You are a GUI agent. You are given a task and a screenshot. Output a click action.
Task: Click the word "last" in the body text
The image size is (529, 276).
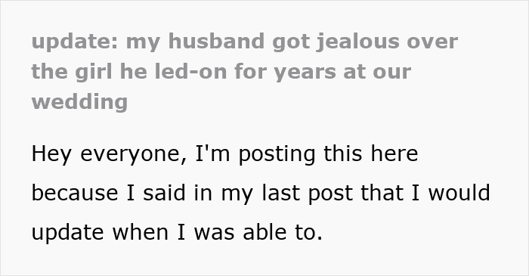tap(281, 193)
